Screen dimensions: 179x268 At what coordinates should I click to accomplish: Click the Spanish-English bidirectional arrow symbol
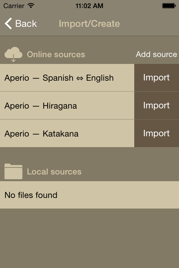click(x=80, y=78)
